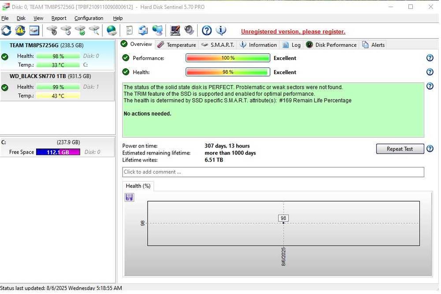441x294 pixels.
Task: Click the 307 days, 13 hours value
Action: (227, 146)
